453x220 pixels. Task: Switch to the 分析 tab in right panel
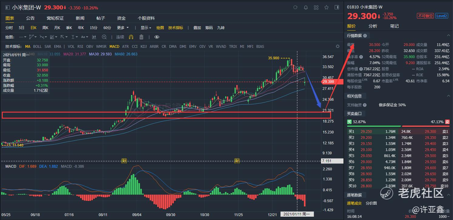click(x=373, y=26)
